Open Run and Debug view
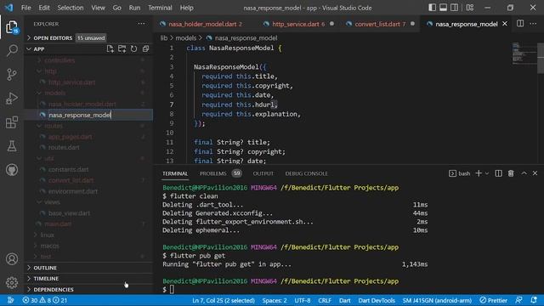The height and width of the screenshot is (306, 544). pos(12,99)
